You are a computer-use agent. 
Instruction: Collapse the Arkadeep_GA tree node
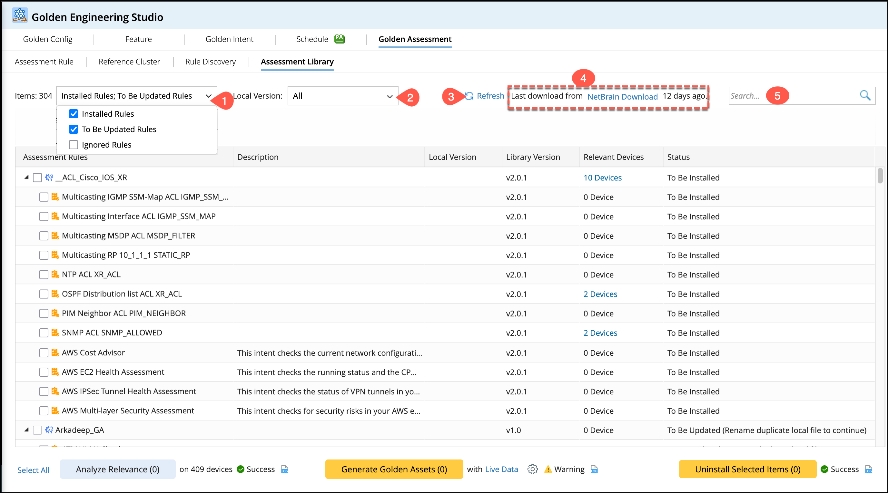point(26,430)
